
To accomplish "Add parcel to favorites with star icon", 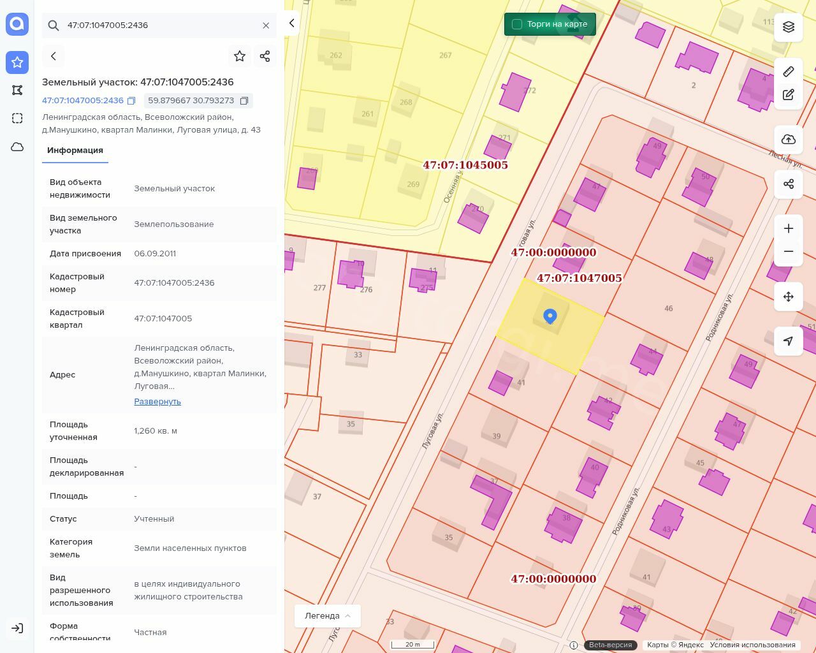I will point(240,56).
